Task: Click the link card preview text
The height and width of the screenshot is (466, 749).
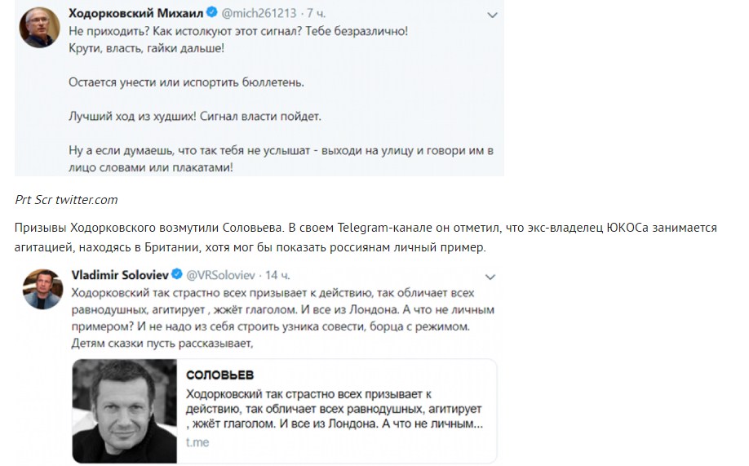Action: click(x=335, y=409)
